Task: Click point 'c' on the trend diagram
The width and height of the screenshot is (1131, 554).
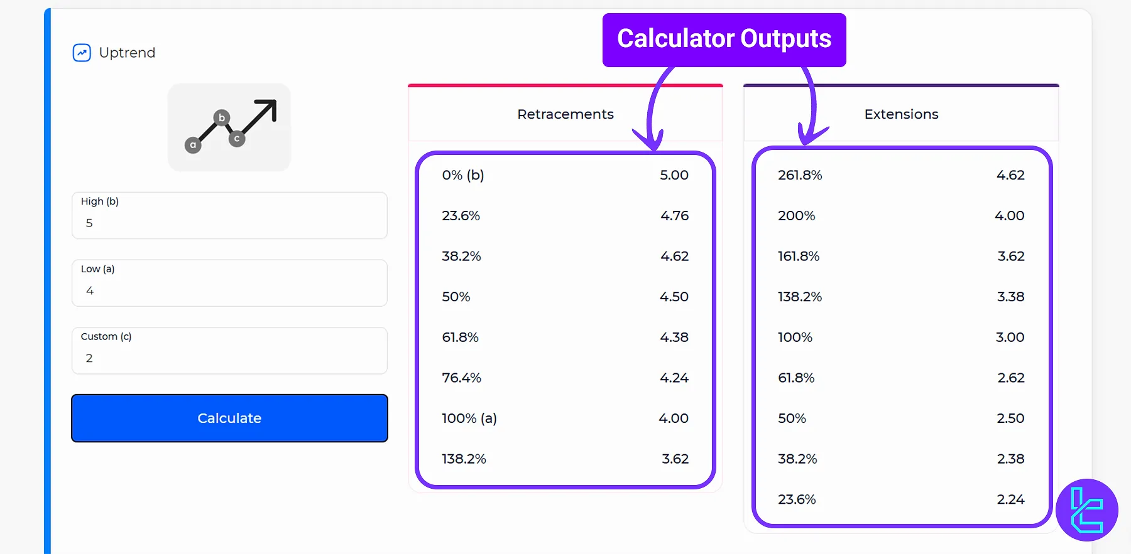Action: (237, 138)
